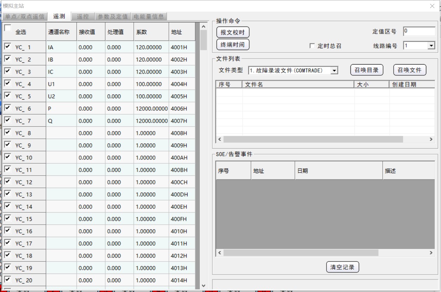441x292 pixels.
Task: Click the 终端时间 button
Action: (233, 45)
